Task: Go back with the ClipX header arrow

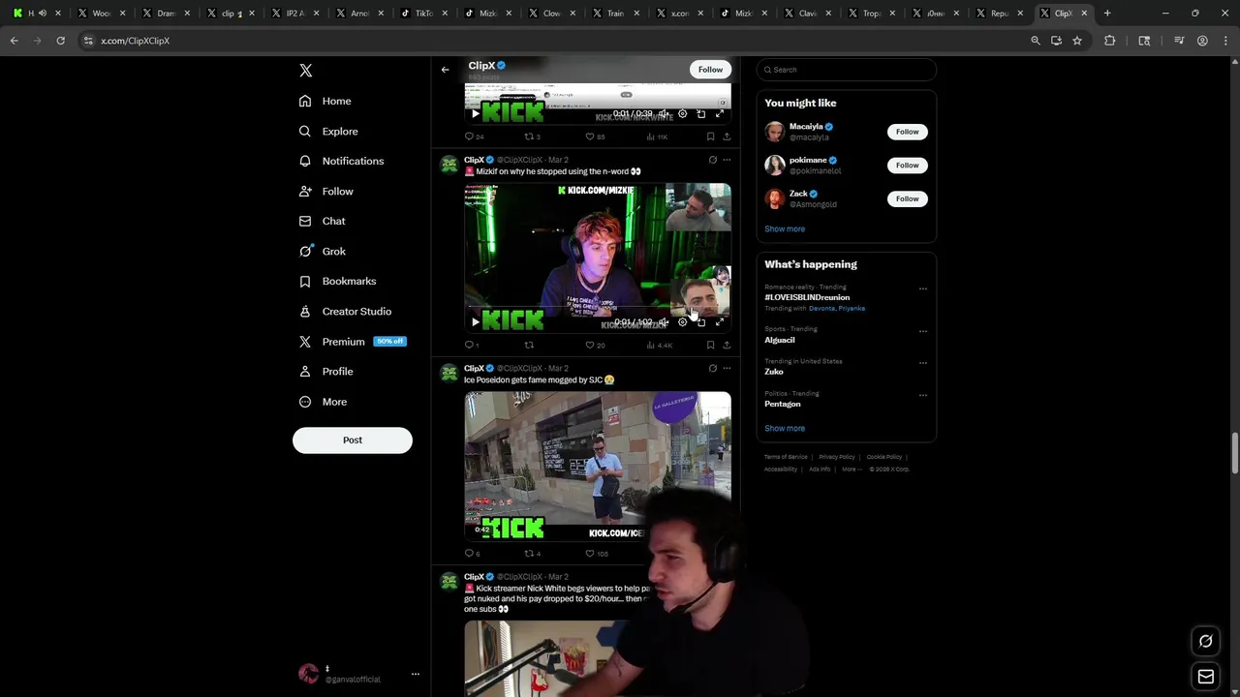Action: [x=445, y=70]
